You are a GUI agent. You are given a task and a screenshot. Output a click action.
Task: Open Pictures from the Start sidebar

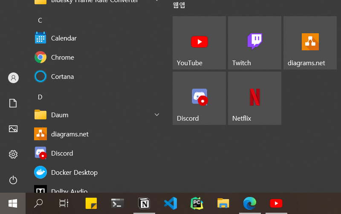tap(13, 129)
